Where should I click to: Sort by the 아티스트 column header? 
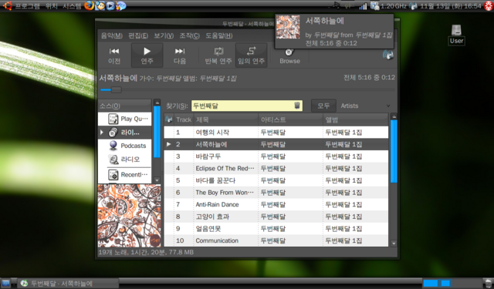(290, 119)
